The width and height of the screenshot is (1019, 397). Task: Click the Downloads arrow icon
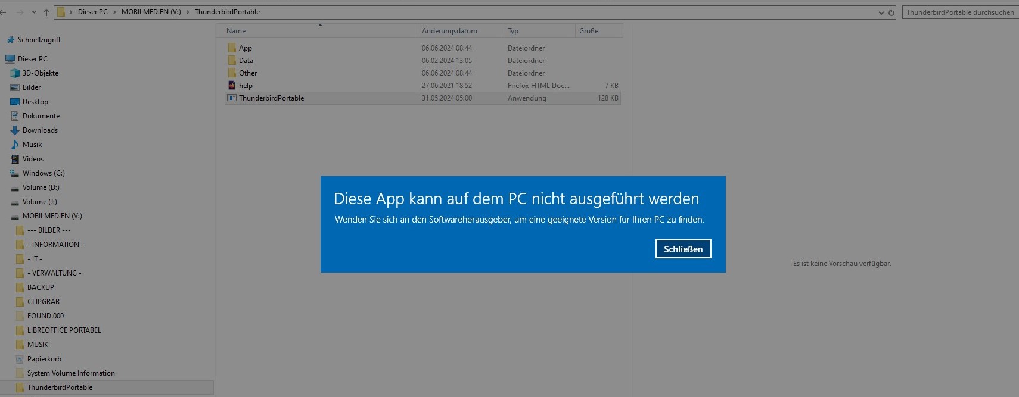point(15,130)
